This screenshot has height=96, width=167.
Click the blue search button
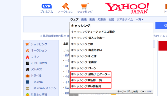click(x=161, y=26)
